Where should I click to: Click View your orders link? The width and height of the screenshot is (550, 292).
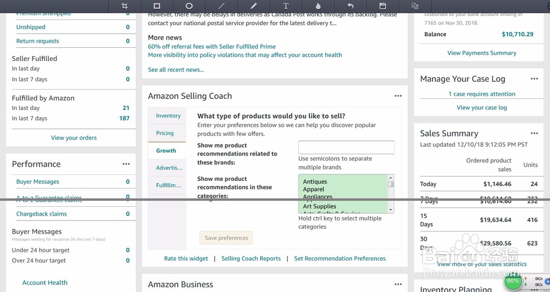coord(74,138)
